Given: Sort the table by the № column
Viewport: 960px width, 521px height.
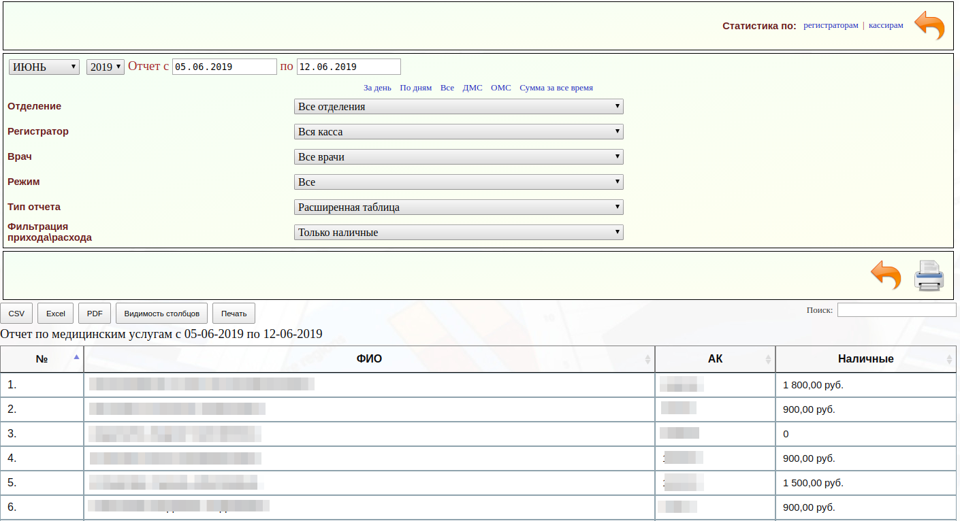Looking at the screenshot, I should pyautogui.click(x=42, y=358).
